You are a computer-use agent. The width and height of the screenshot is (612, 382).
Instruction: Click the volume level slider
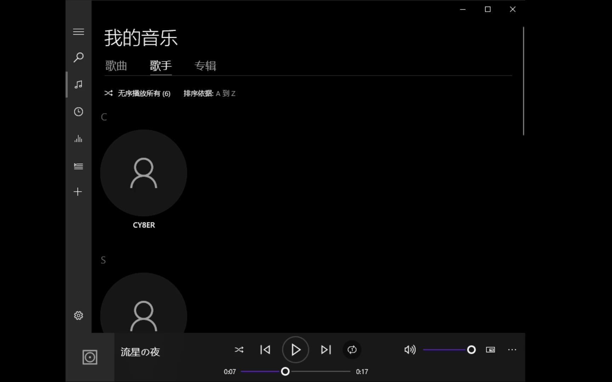click(449, 350)
